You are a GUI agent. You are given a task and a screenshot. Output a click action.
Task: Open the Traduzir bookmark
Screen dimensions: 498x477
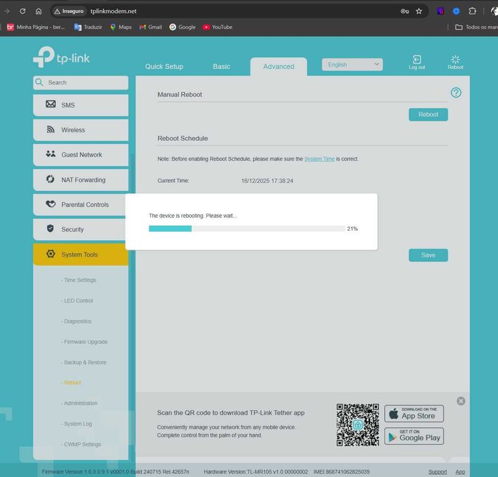88,27
